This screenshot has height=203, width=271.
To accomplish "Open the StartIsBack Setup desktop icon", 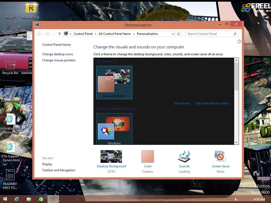I will click(28, 41).
